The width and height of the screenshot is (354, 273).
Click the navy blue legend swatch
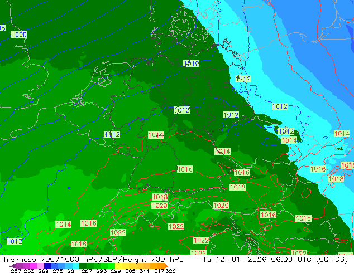coord(47,266)
